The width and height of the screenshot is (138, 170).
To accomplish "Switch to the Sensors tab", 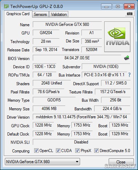I will tap(40, 14).
